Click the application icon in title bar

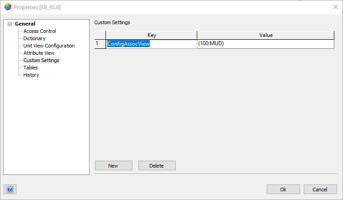tap(7, 7)
